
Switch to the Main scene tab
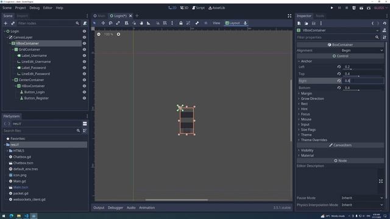point(99,16)
